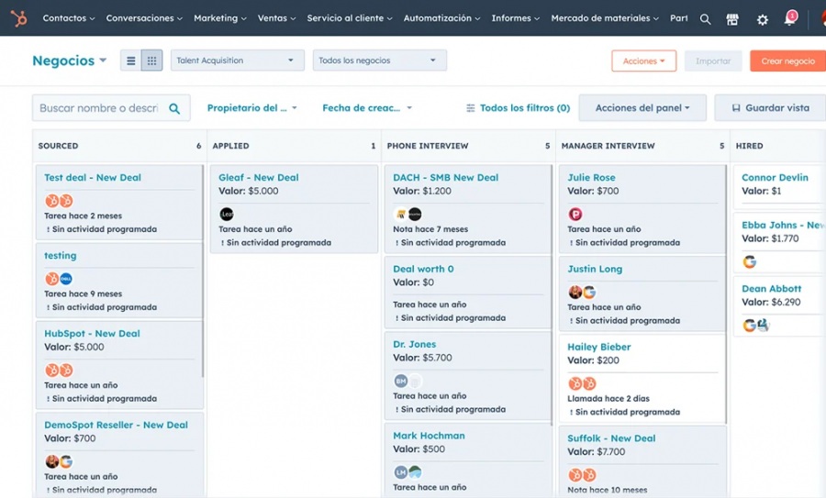
Task: Click Guardar vista button
Action: [x=771, y=108]
